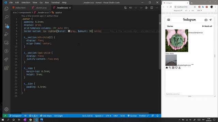Click the Open Changes editor toolbar icon
The image size is (218, 122).
point(125,8)
